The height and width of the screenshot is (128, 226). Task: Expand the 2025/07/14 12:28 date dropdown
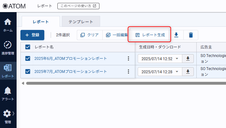(177, 72)
